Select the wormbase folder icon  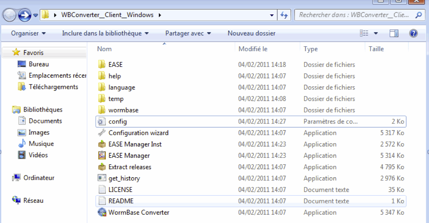tap(102, 110)
